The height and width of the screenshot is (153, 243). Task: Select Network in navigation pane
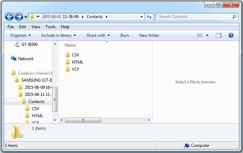(22, 59)
